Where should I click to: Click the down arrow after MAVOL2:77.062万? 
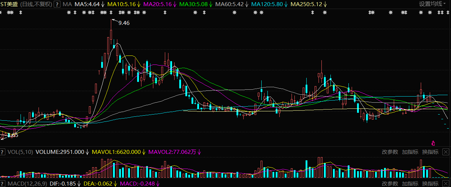(x=198, y=152)
